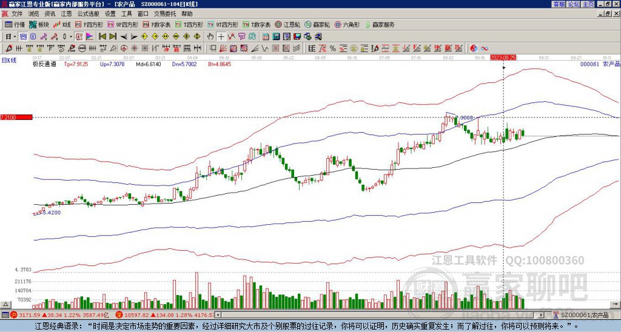
Task: Step forward one bar with black right arrow
Action: 134,37
